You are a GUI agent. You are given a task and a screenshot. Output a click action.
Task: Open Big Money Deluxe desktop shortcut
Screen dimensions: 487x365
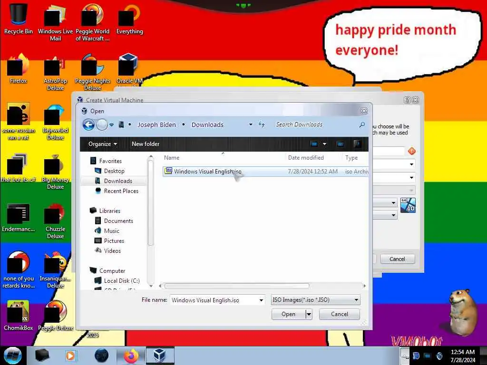[x=55, y=171]
